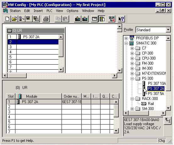This screenshot has width=174, height=145.
Task: Open the Edit menu
Action: pos(27,11)
